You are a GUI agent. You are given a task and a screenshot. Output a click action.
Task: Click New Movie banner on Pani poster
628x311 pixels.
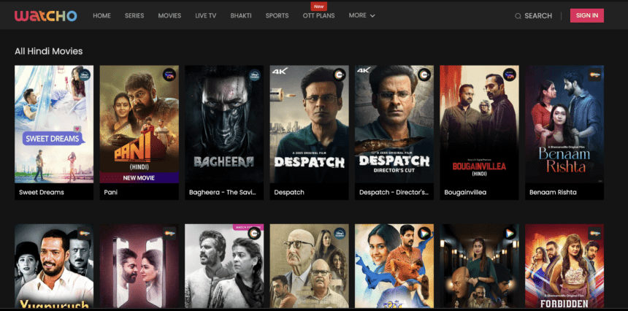(x=139, y=177)
